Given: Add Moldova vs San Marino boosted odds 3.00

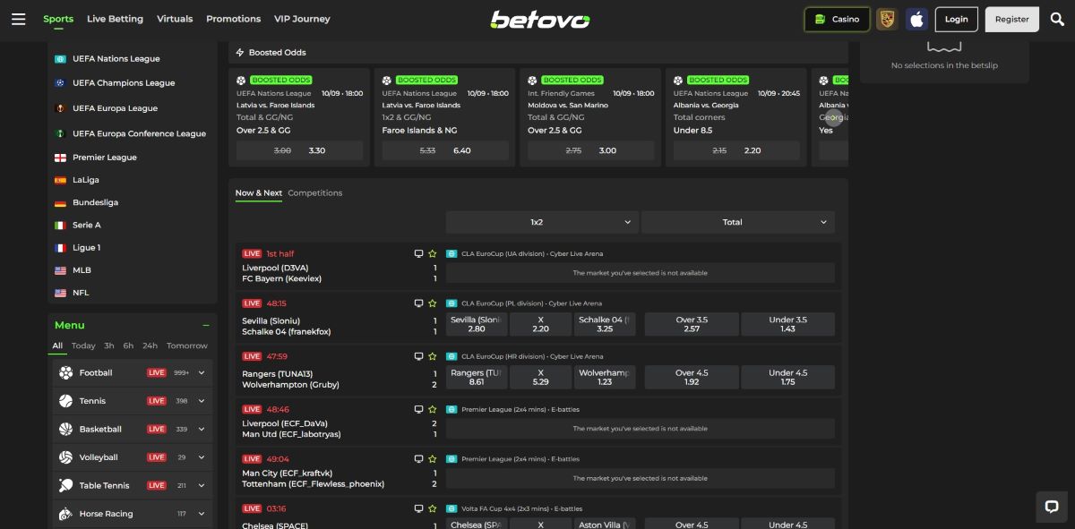Looking at the screenshot, I should point(590,150).
